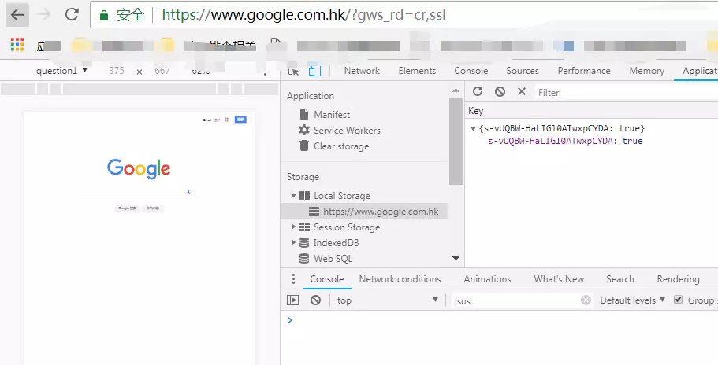The height and width of the screenshot is (365, 718).
Task: Toggle the Group similar checkbox
Action: point(678,300)
